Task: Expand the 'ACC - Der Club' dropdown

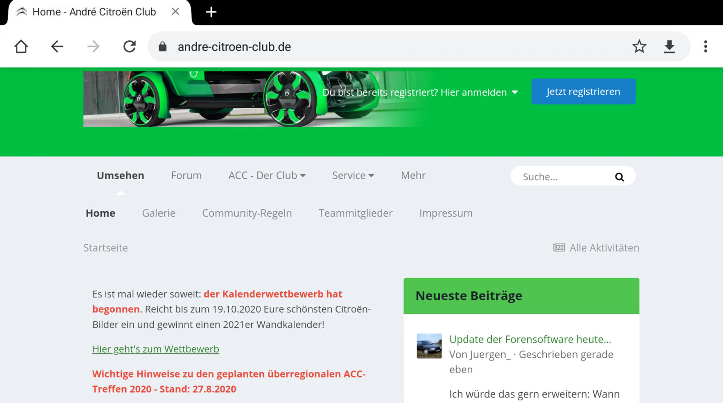Action: tap(267, 175)
